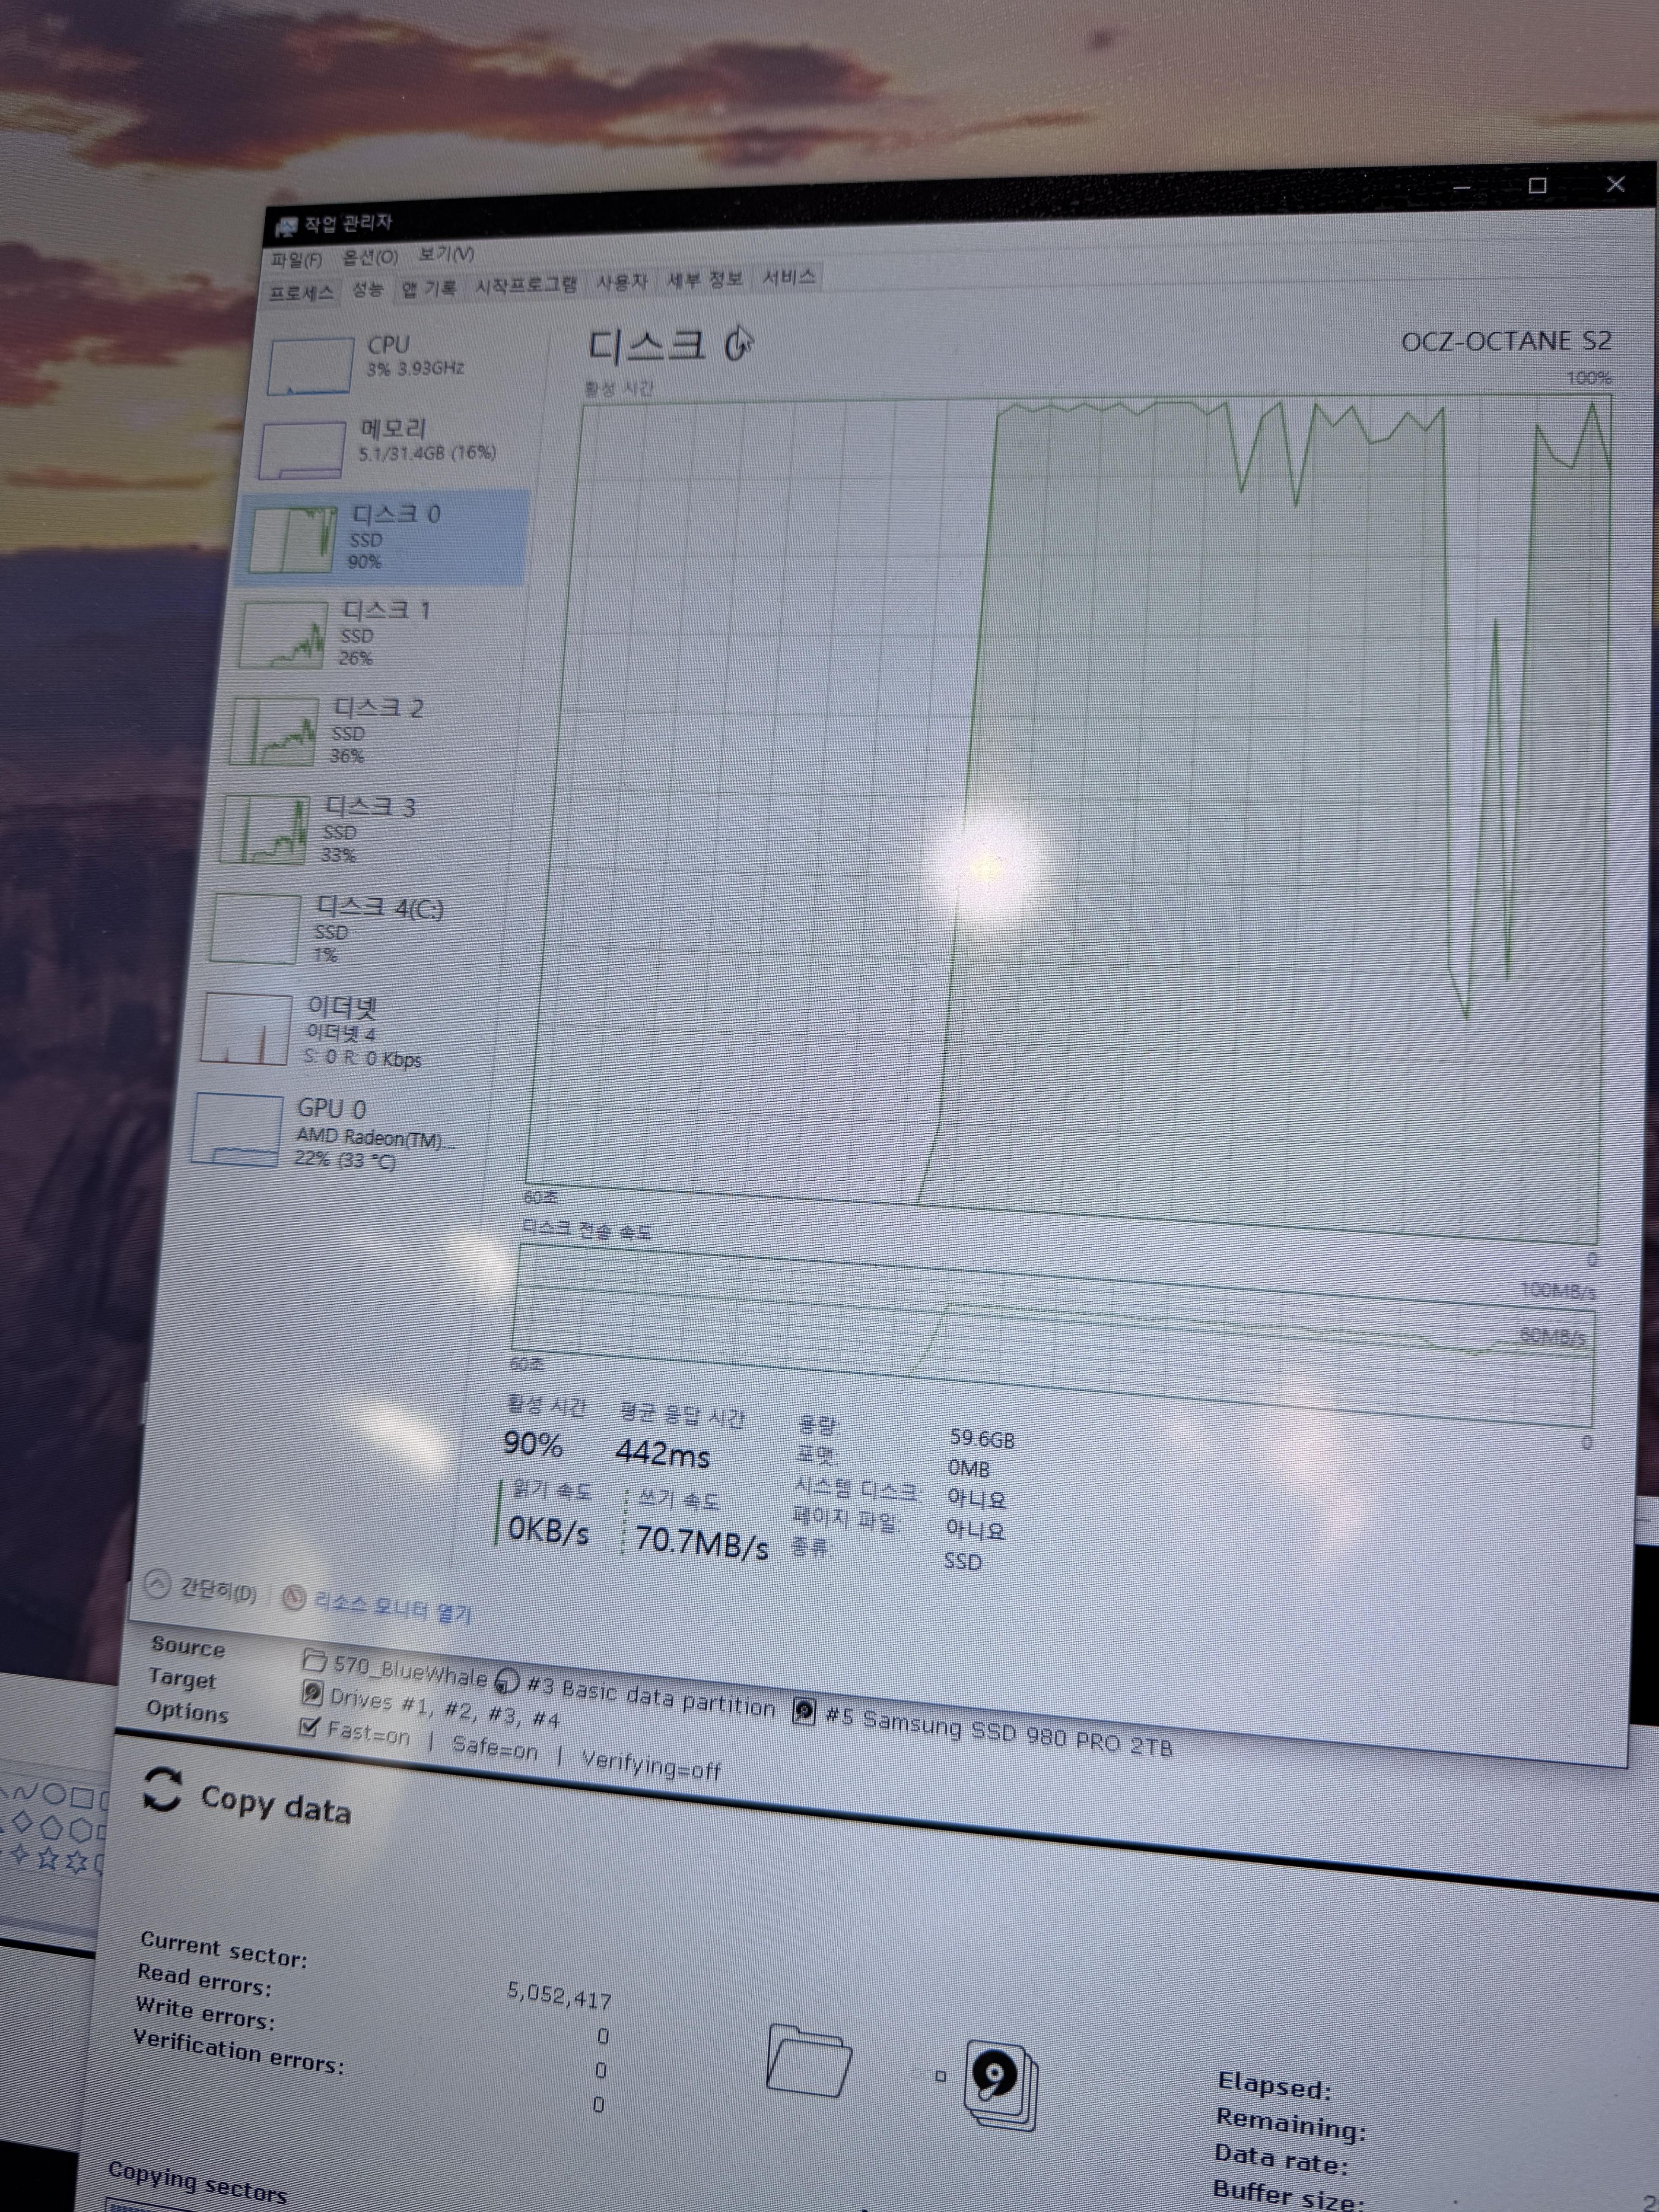Click the 570_BlueWhale source folder icon
Image resolution: width=1659 pixels, height=2212 pixels.
[314, 1661]
